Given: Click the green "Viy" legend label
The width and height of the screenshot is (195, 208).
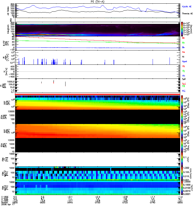Looking at the screenshot, I should (184, 71).
